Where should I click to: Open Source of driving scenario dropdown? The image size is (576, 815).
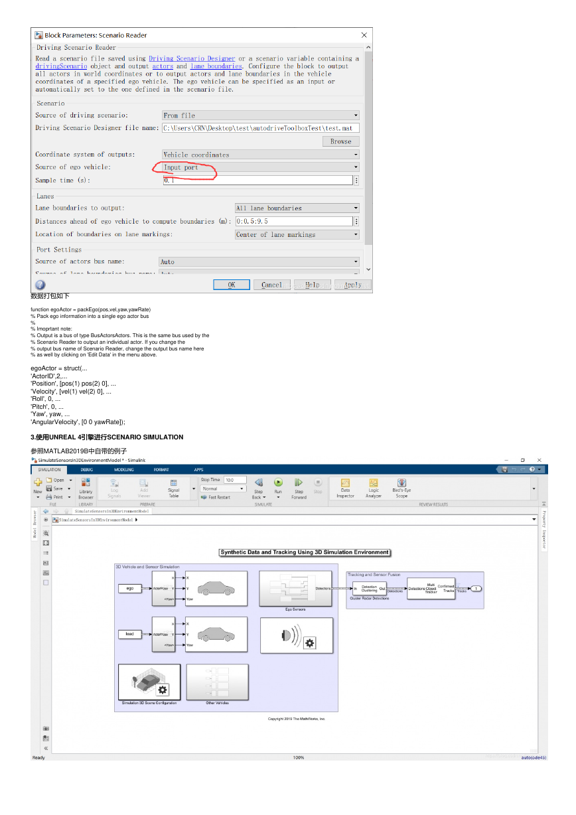click(x=261, y=115)
